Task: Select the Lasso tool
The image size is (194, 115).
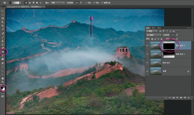Action: (x=2, y=18)
